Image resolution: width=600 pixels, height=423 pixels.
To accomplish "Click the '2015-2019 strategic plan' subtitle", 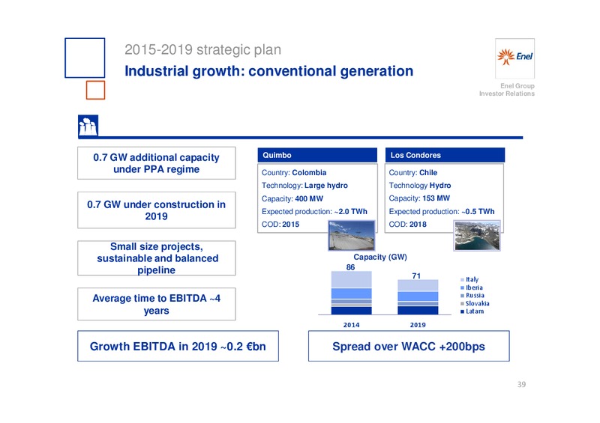I will pos(202,49).
